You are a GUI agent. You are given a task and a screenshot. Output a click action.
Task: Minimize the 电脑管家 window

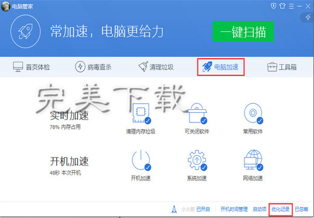pos(300,6)
